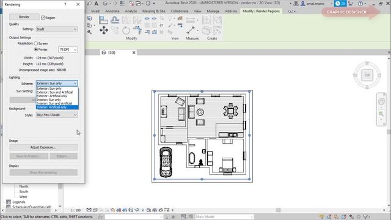
Task: Click the Switch Windows icon in quick access toolbar
Action: 138,4
